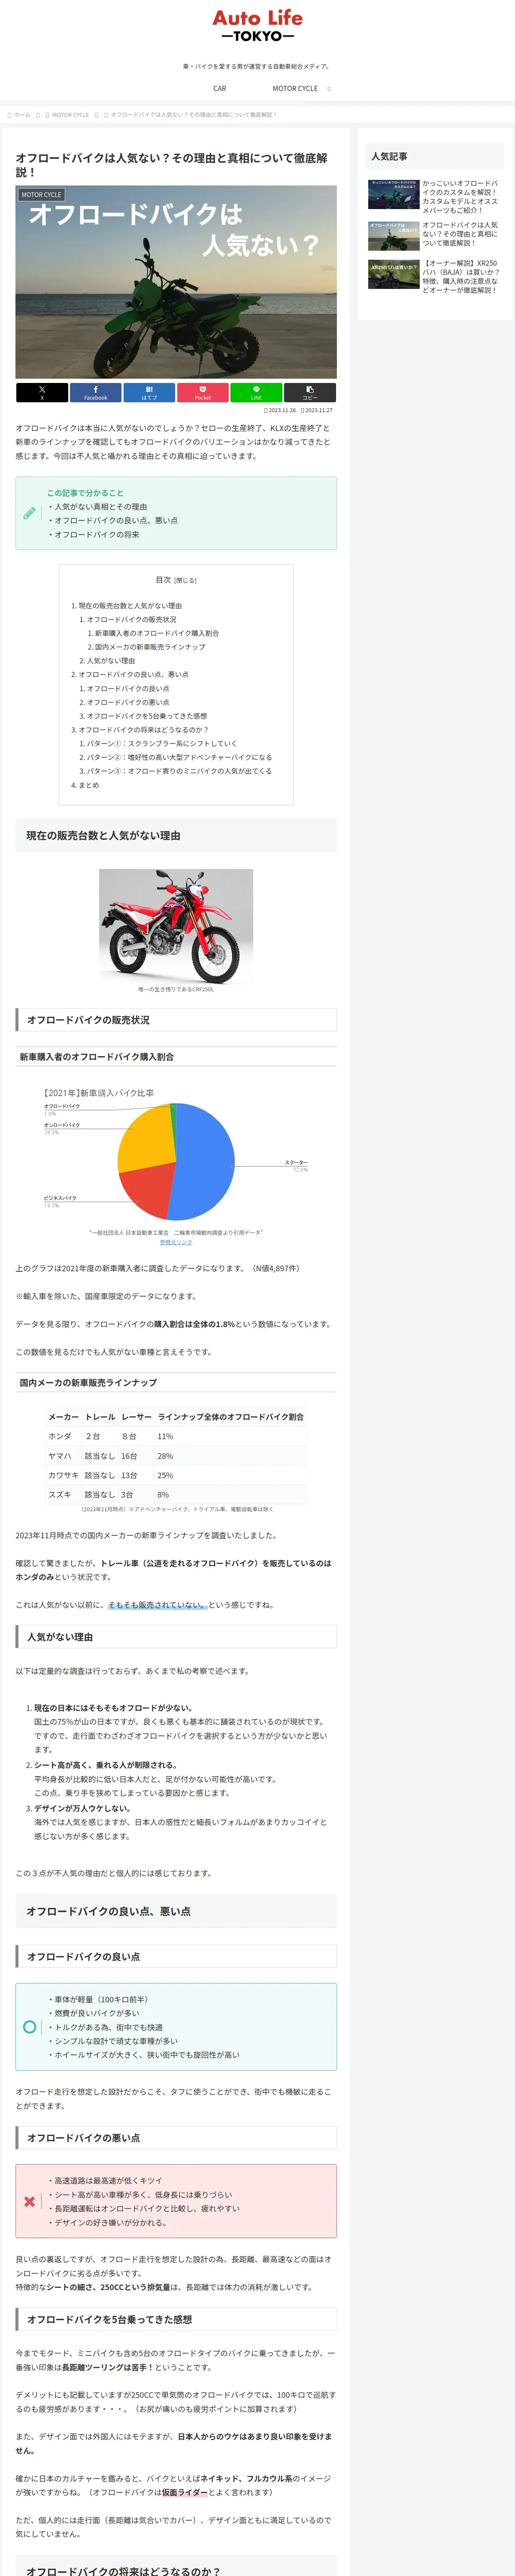The image size is (515, 2576).
Task: Jump to パターン②：大型アドベンチャーバイク in contents
Action: pos(179,757)
